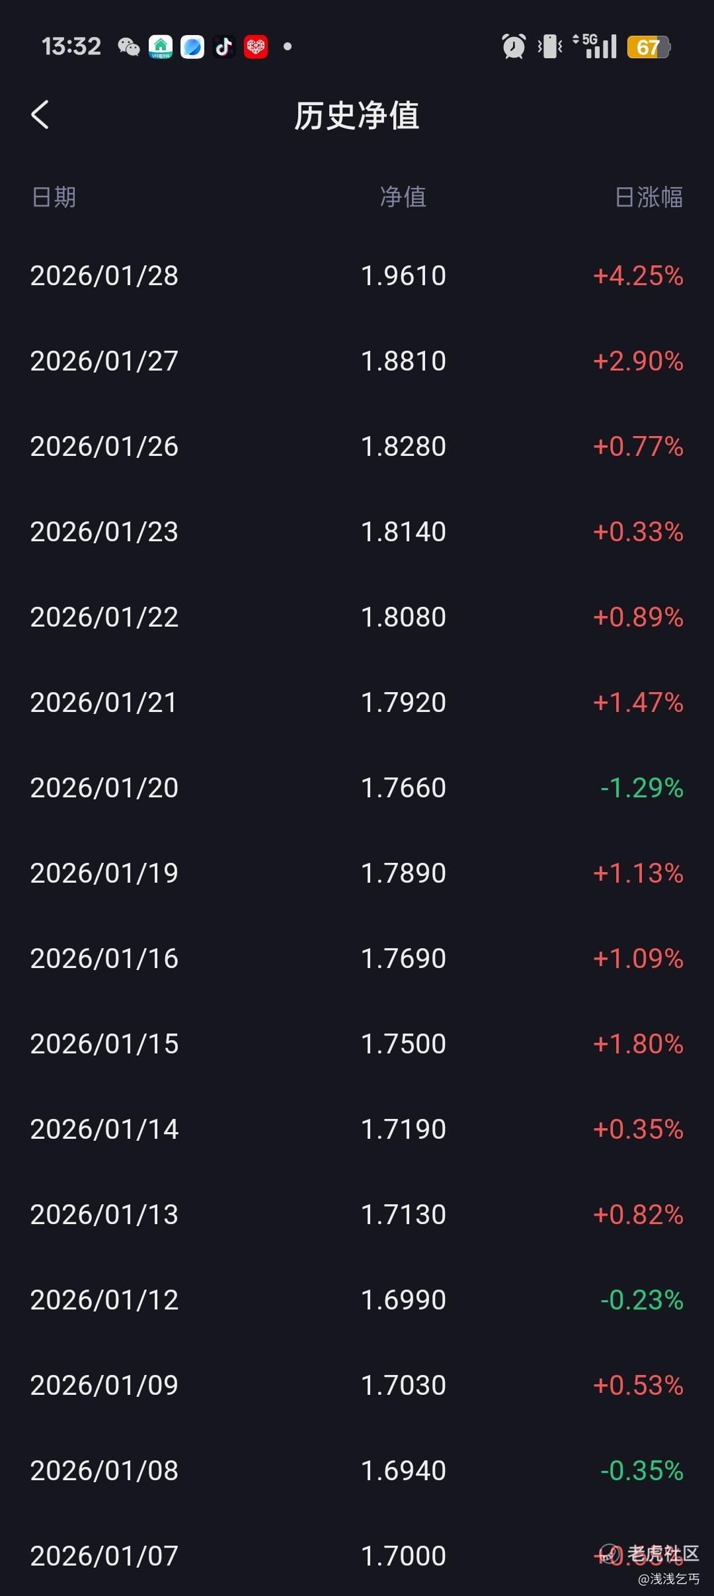Tap the green house app notification icon
714x1596 pixels.
(x=161, y=47)
